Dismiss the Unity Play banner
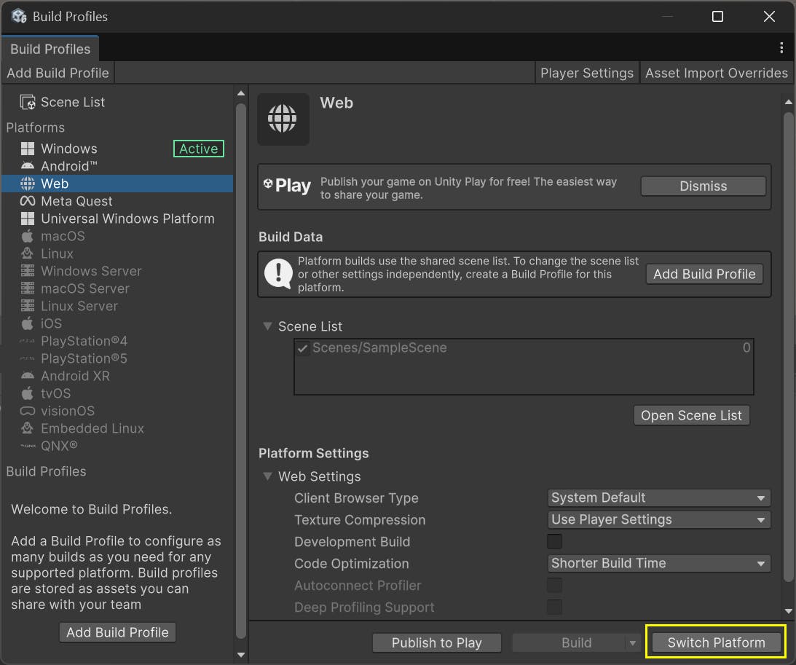Viewport: 796px width, 665px height. pos(703,186)
